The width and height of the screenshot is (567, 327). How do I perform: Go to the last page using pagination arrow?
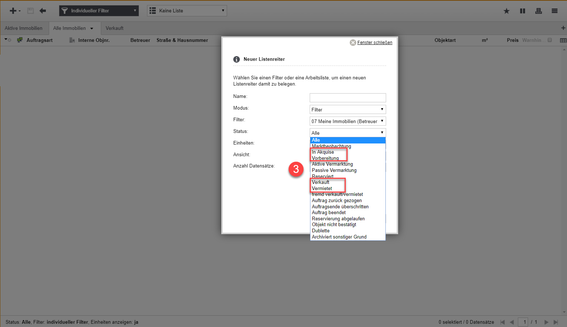[555, 322]
